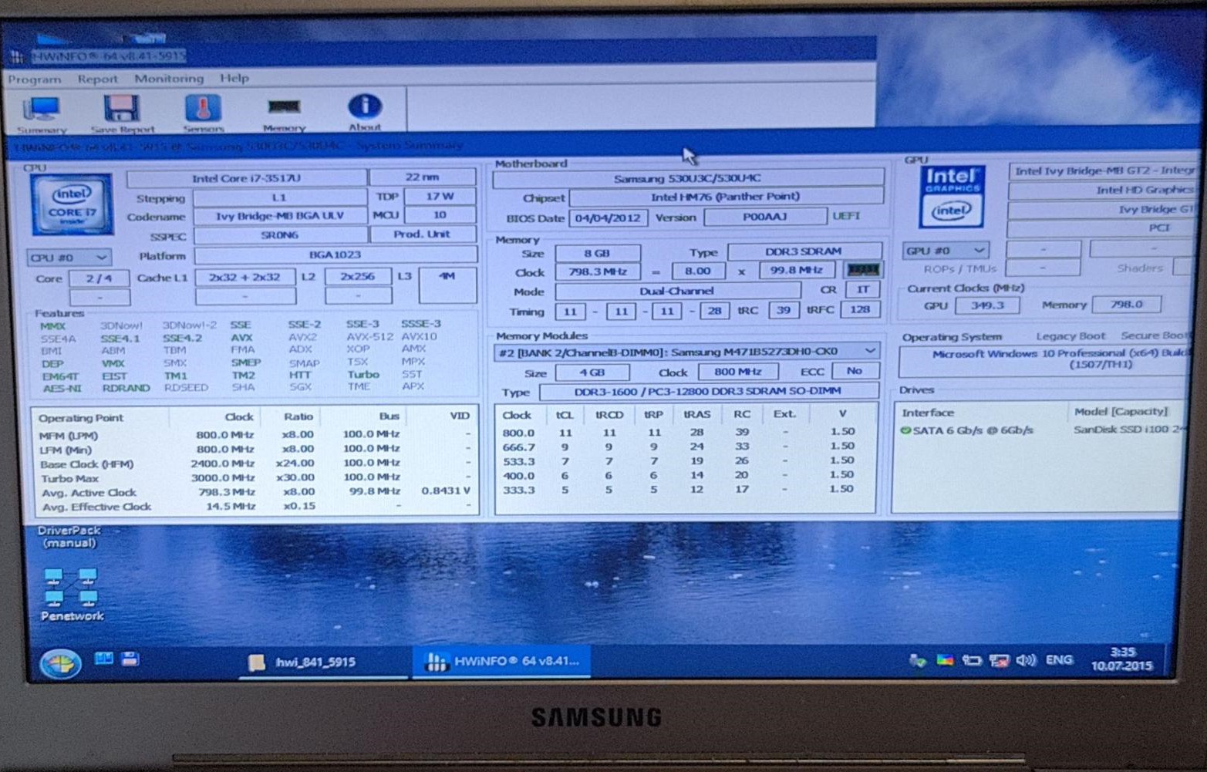Click the 666.7 memory timing row
The image size is (1207, 772).
coord(685,447)
